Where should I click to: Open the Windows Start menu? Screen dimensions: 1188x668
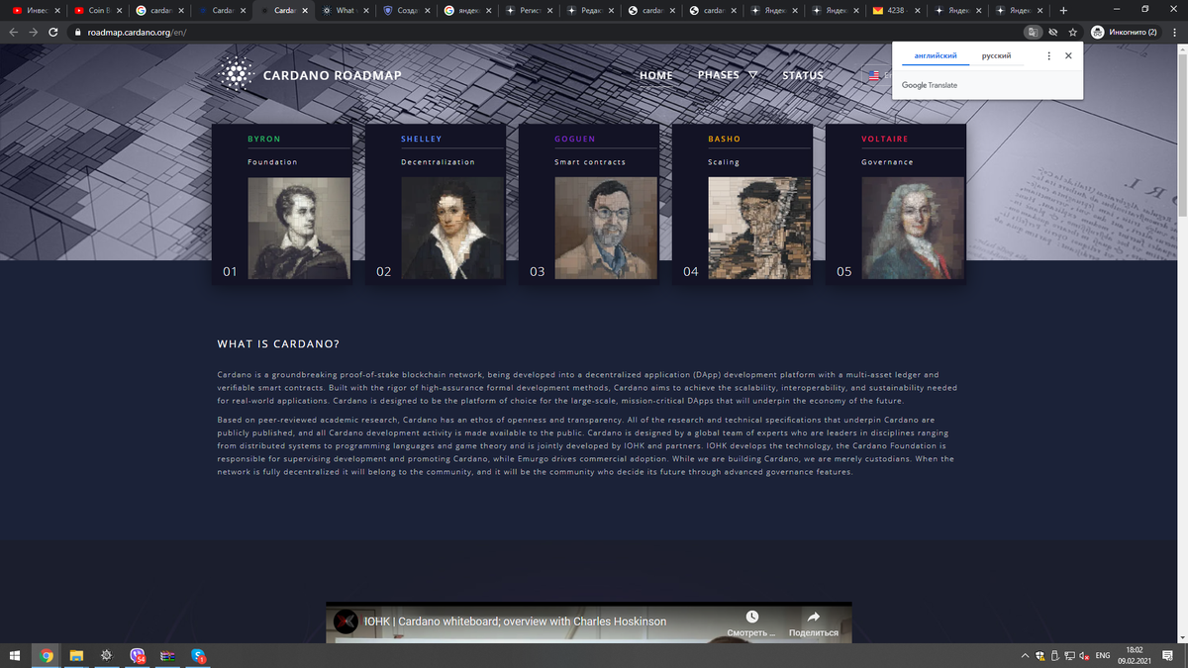[x=15, y=655]
